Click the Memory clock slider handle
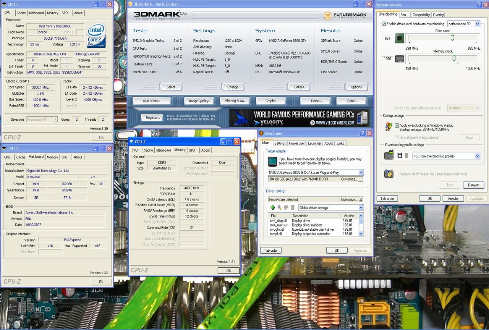This screenshot has width=489, height=330. [x=454, y=58]
